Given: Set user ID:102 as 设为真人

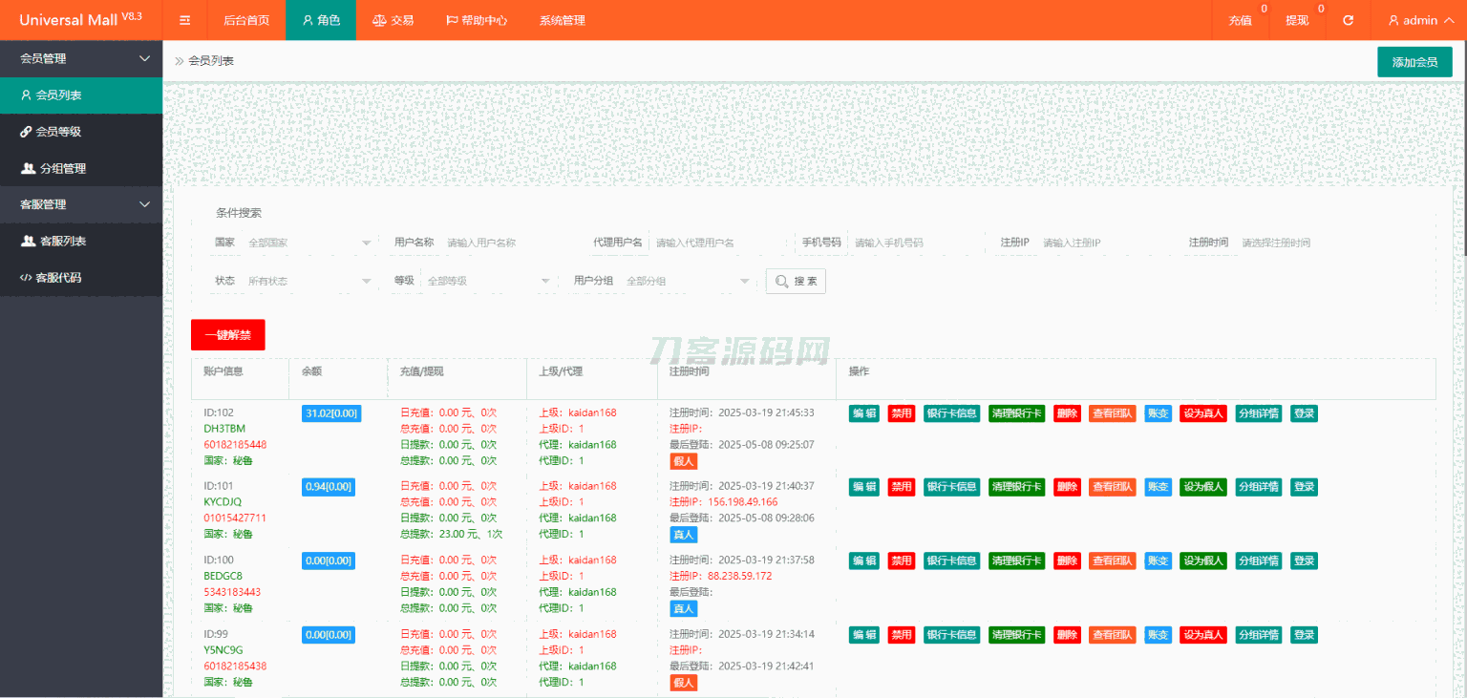Looking at the screenshot, I should tap(1202, 413).
